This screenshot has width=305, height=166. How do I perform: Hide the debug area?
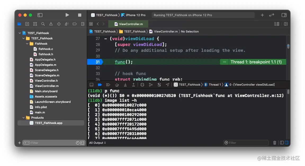(91, 85)
